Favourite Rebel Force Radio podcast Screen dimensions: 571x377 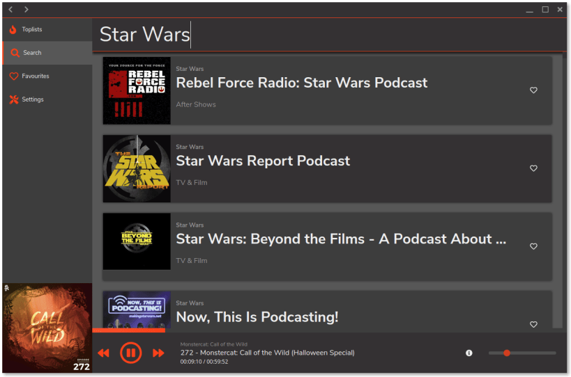[533, 90]
